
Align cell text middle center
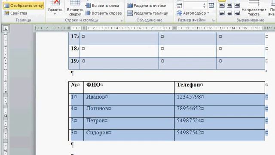(x=229, y=6)
